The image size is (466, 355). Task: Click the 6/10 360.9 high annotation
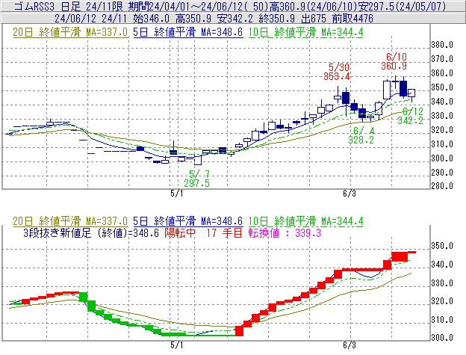(394, 61)
